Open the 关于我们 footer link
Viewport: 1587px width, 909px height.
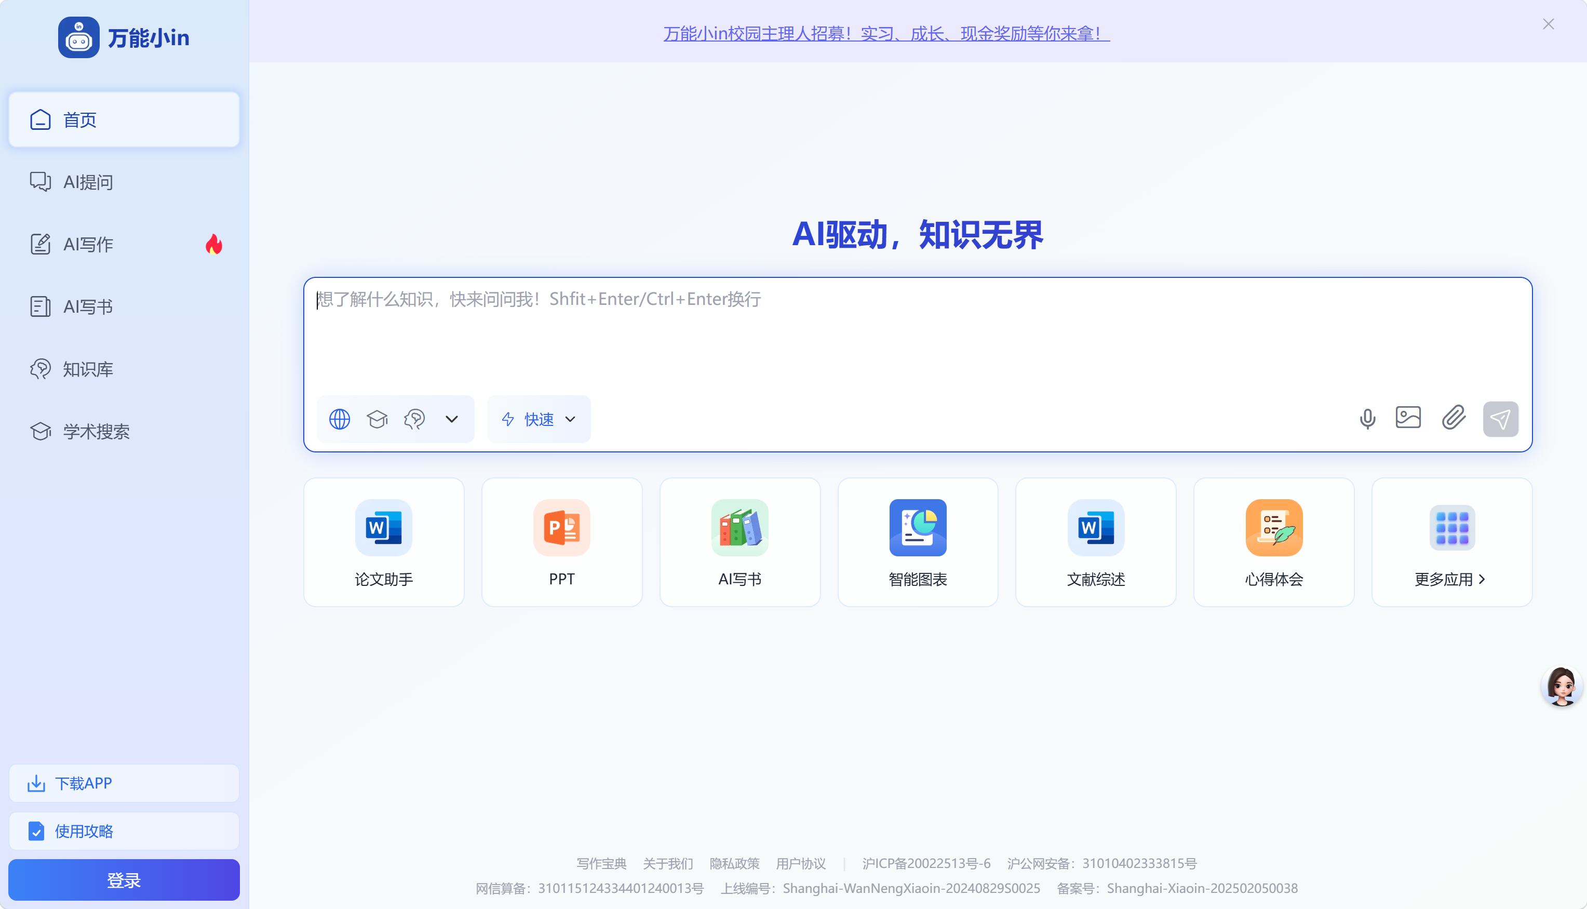pos(668,863)
